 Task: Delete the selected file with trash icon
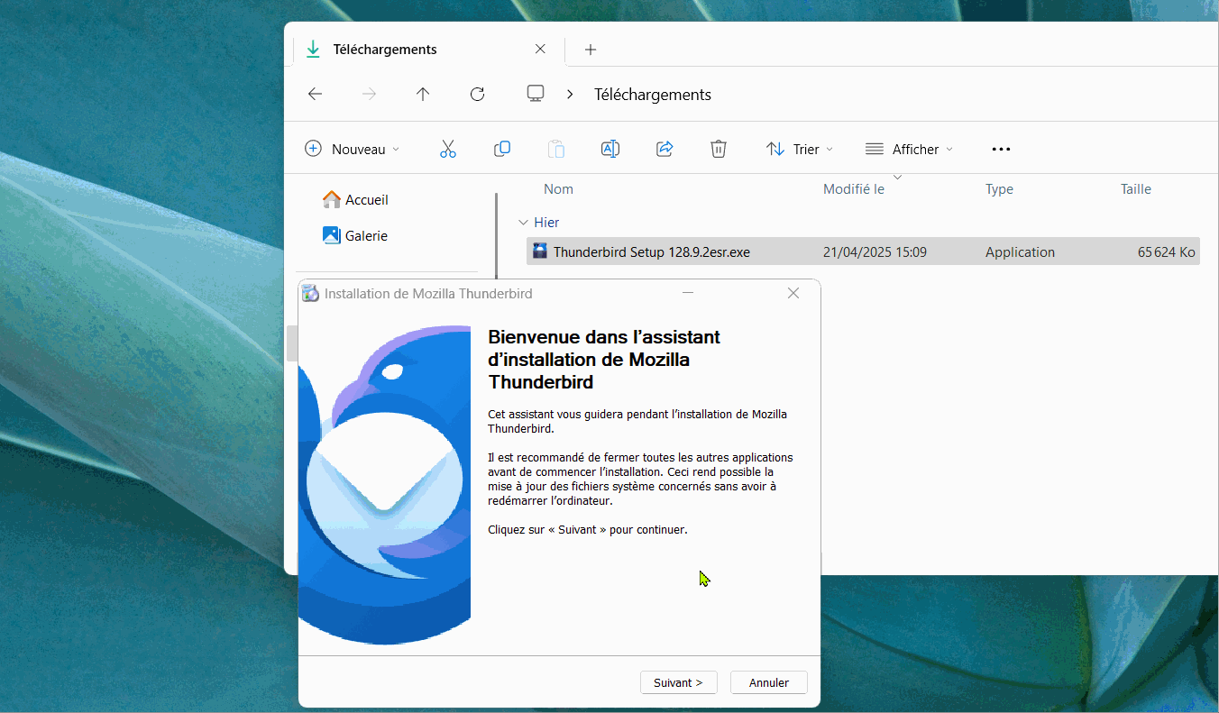[719, 149]
